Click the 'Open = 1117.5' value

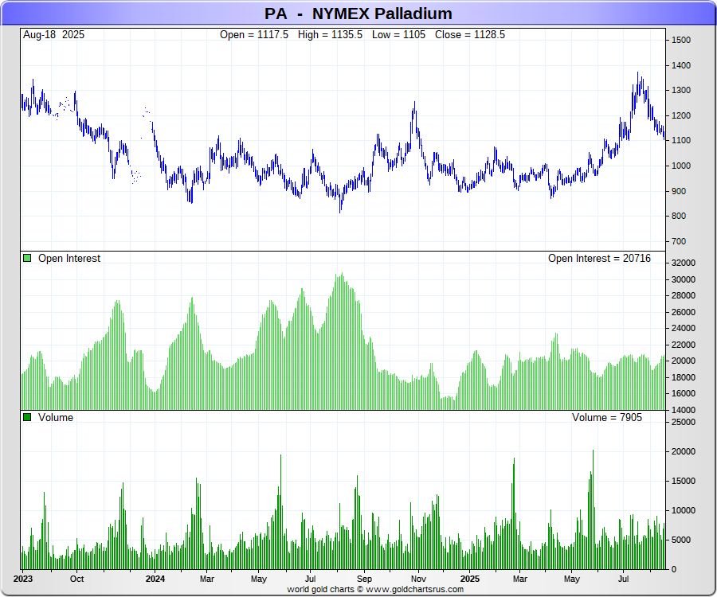coord(254,35)
